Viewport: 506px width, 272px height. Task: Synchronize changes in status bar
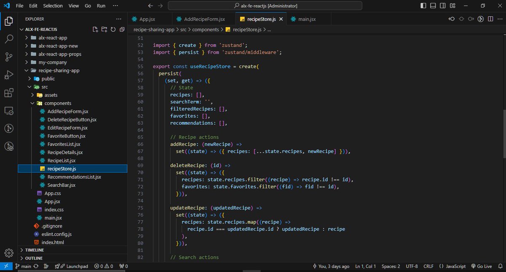coord(37,267)
